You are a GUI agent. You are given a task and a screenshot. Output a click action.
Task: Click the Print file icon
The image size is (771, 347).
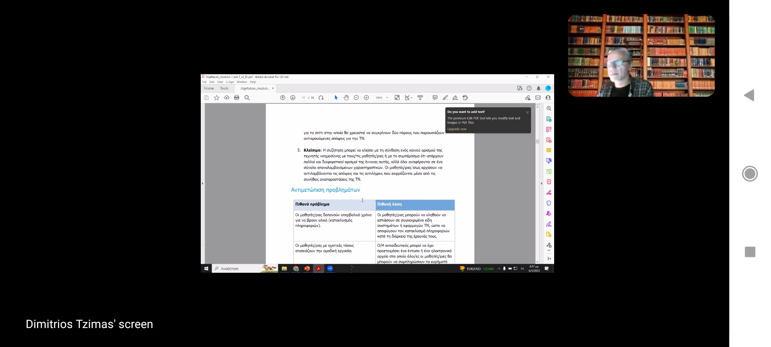tap(237, 98)
